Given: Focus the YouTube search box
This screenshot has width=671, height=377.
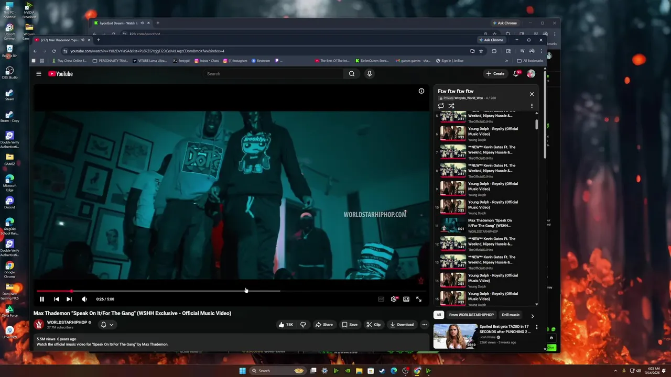Looking at the screenshot, I should pyautogui.click(x=274, y=74).
